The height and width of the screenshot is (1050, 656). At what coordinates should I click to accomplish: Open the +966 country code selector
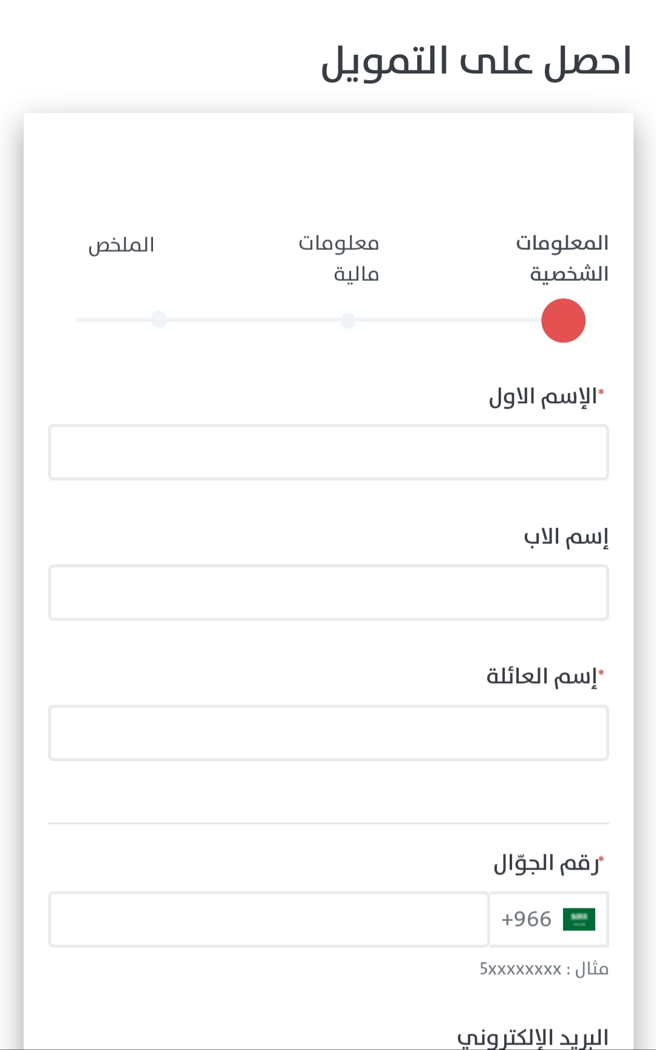[527, 919]
